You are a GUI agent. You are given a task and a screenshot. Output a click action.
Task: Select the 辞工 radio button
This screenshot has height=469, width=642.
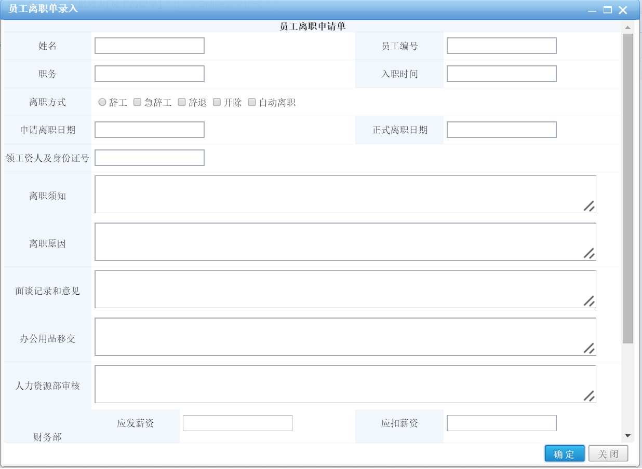[102, 102]
